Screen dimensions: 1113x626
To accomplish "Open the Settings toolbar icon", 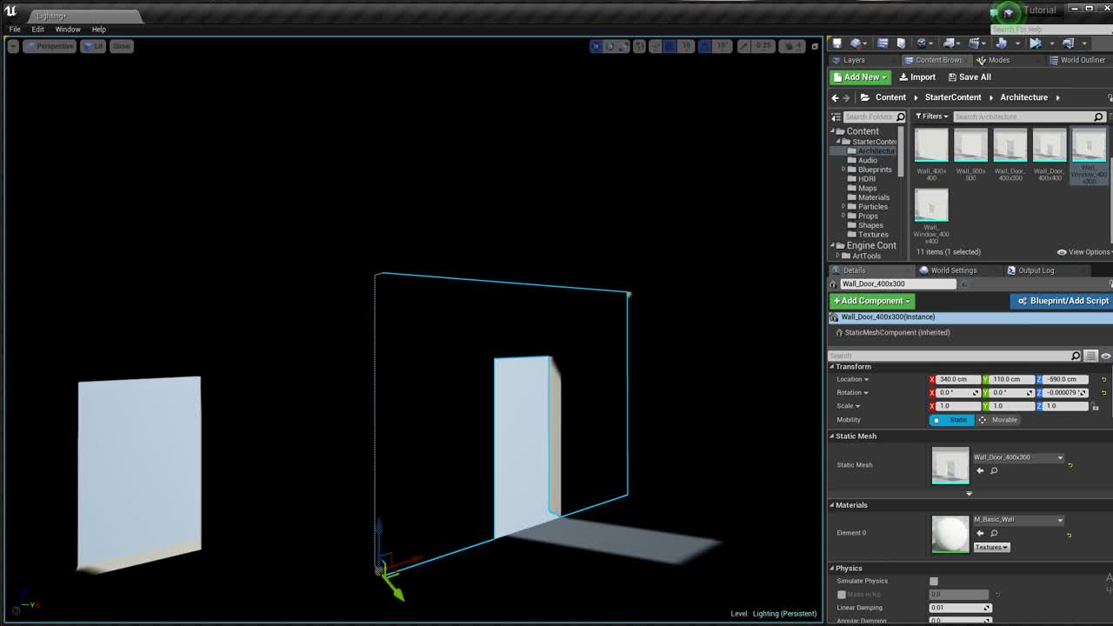I will point(922,43).
